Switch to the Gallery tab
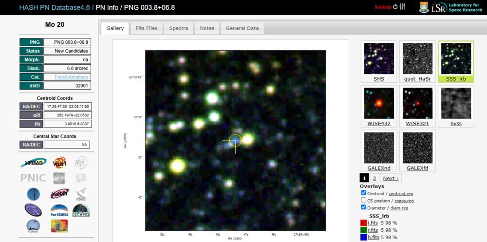Screen dimensions: 487x242 tap(115, 28)
